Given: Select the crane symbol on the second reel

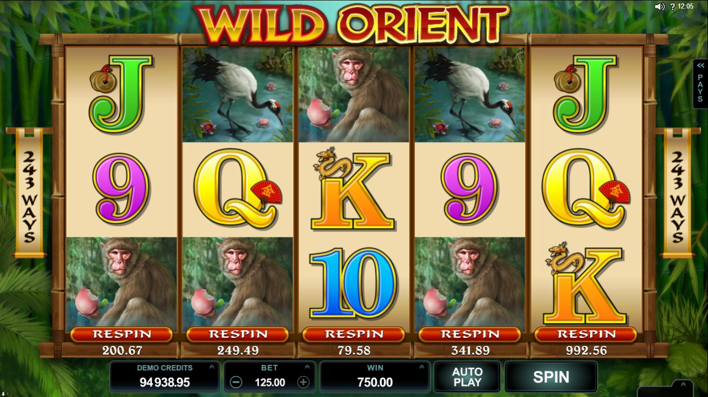Looking at the screenshot, I should point(238,95).
